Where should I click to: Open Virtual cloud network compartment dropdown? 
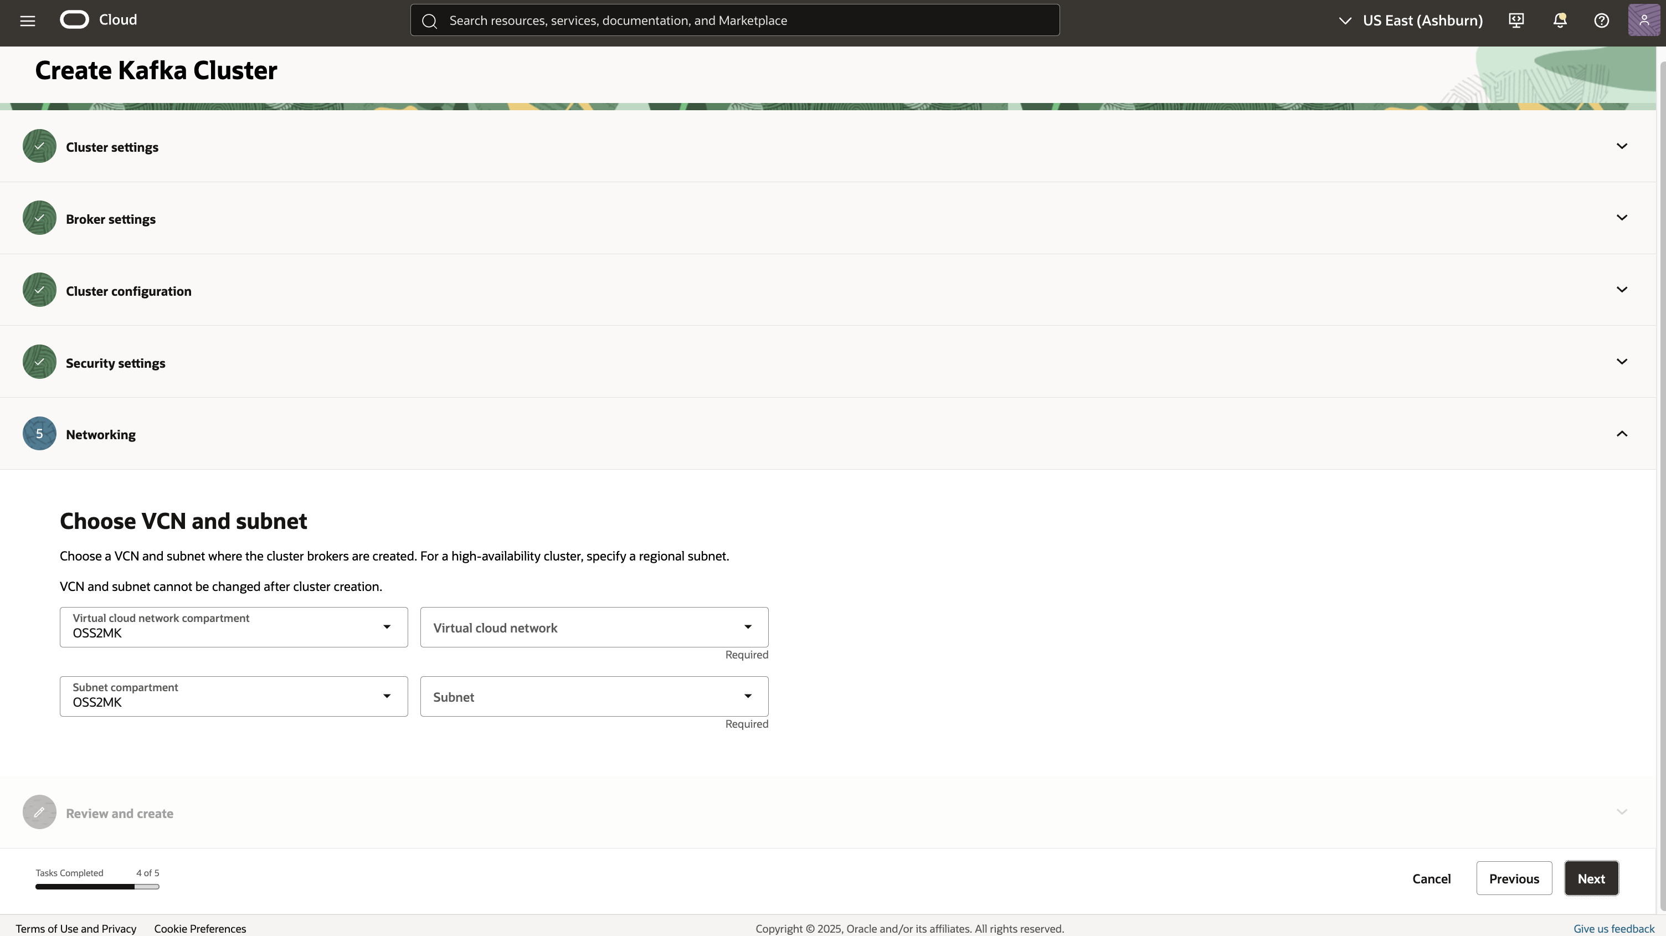point(234,627)
